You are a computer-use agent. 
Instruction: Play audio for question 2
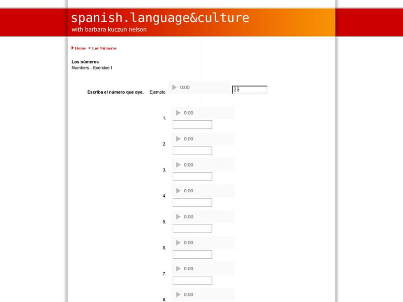click(x=178, y=139)
